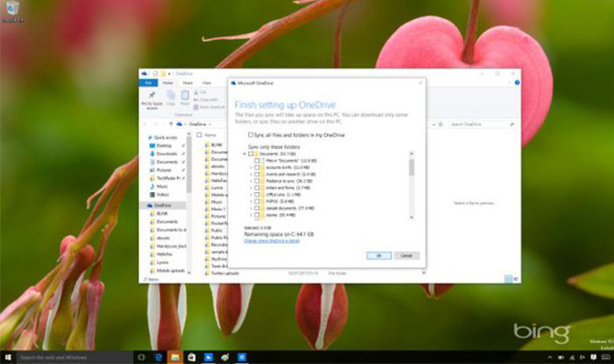Open the View ribbon tab

coord(207,83)
